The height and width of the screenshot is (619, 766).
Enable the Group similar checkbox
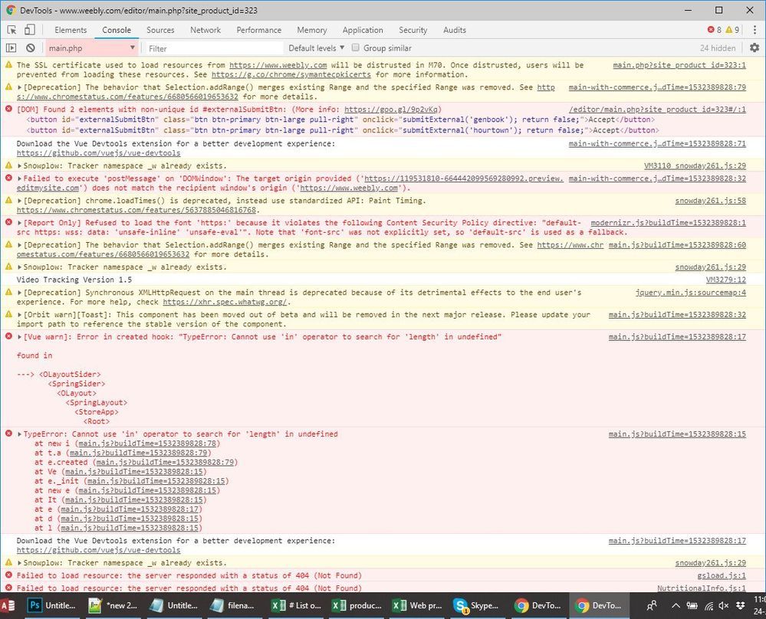(x=356, y=48)
